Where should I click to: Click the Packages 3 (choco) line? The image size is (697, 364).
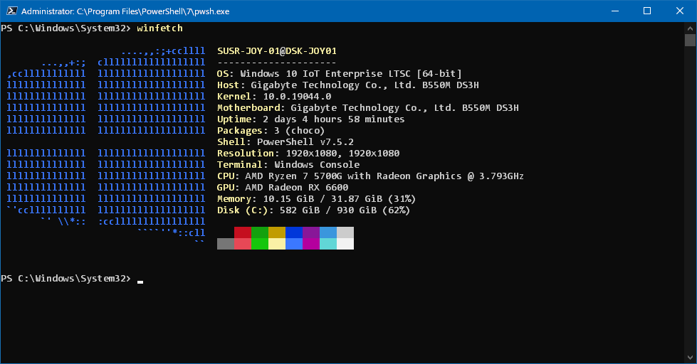(271, 131)
